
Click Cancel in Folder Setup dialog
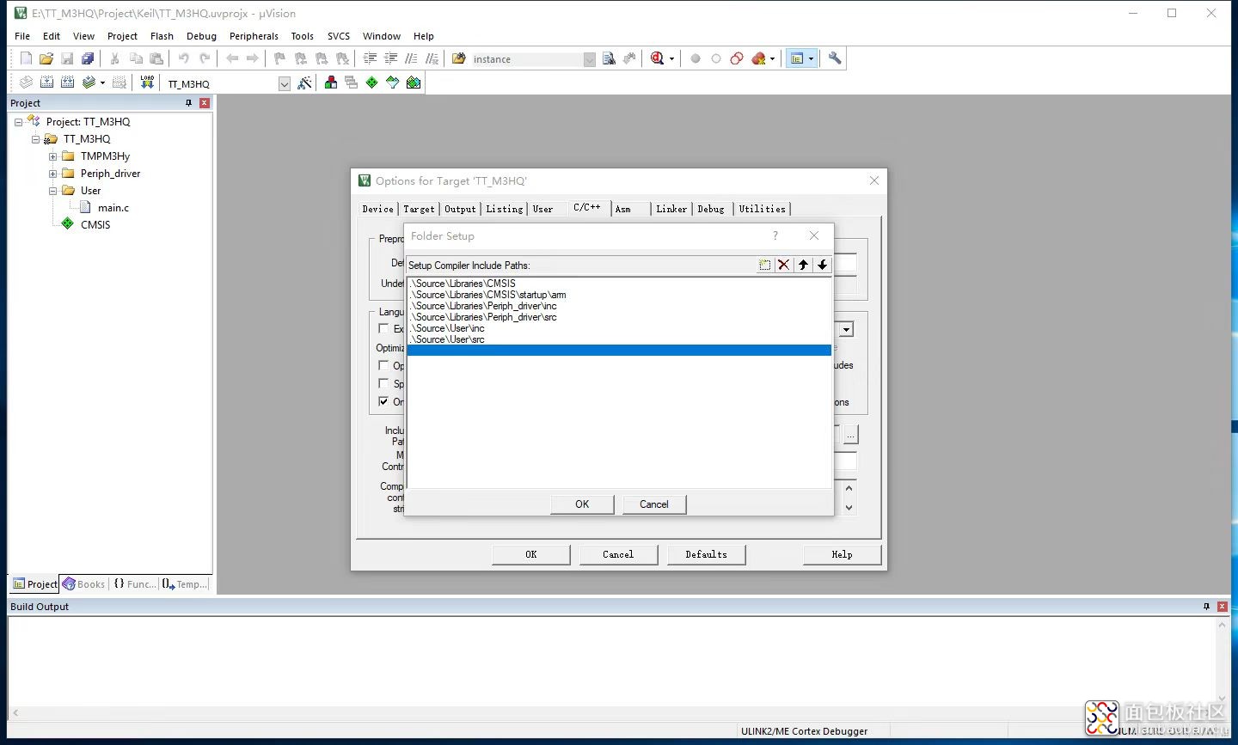click(x=654, y=504)
